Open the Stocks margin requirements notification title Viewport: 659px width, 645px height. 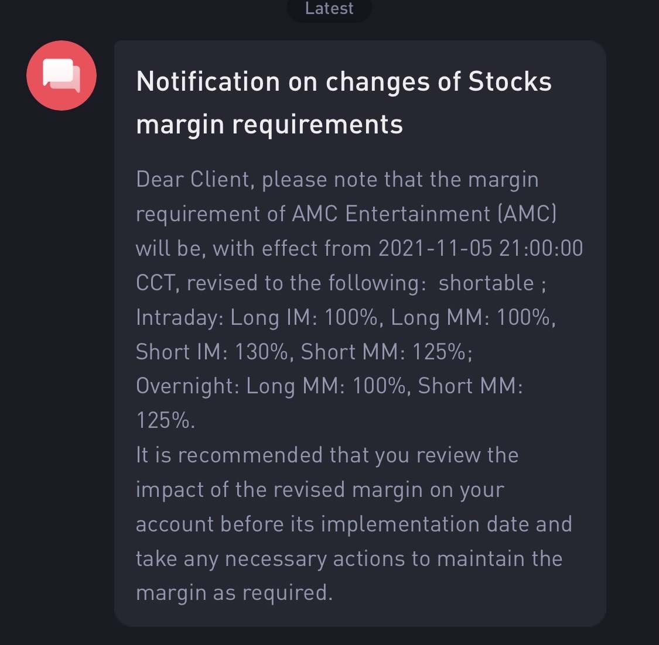pyautogui.click(x=343, y=102)
